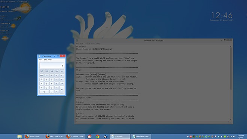Click the MC memory clear button
This screenshot has height=139, width=247.
(x=42, y=71)
